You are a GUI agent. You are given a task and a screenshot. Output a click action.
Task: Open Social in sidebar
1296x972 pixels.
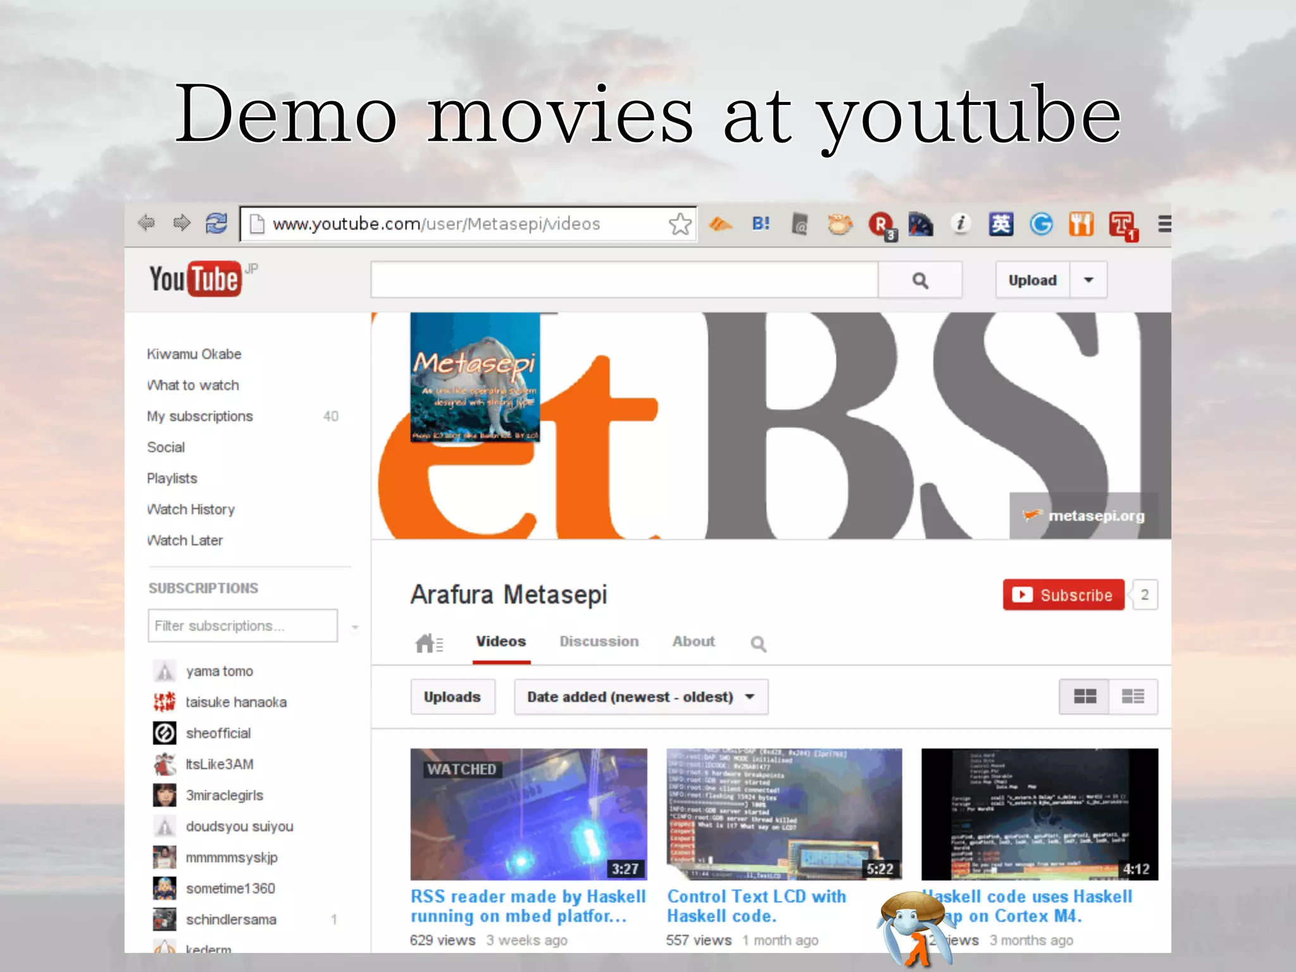click(166, 447)
